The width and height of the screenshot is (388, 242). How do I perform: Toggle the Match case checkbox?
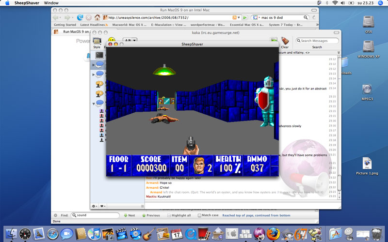199,215
